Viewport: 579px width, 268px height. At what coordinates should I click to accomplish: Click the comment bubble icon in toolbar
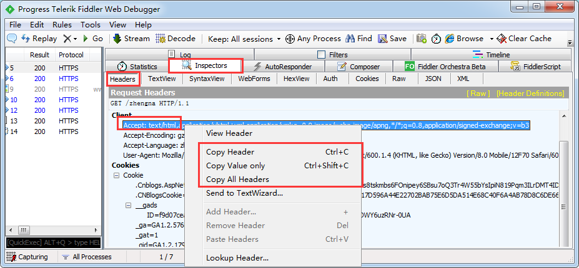point(12,39)
